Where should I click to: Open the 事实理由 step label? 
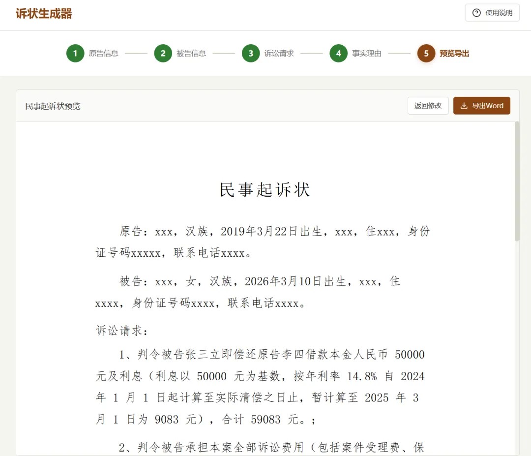coord(366,53)
